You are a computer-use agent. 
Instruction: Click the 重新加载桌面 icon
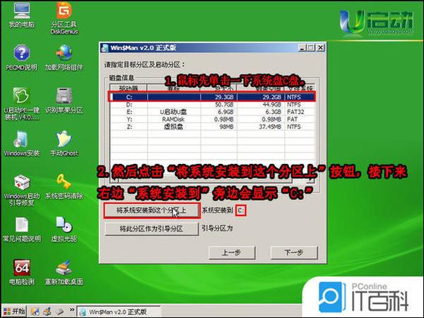pos(64,272)
